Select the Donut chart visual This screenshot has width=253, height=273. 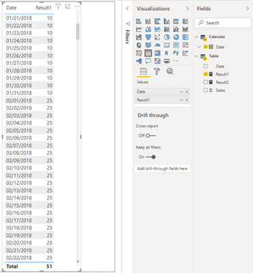click(x=176, y=37)
